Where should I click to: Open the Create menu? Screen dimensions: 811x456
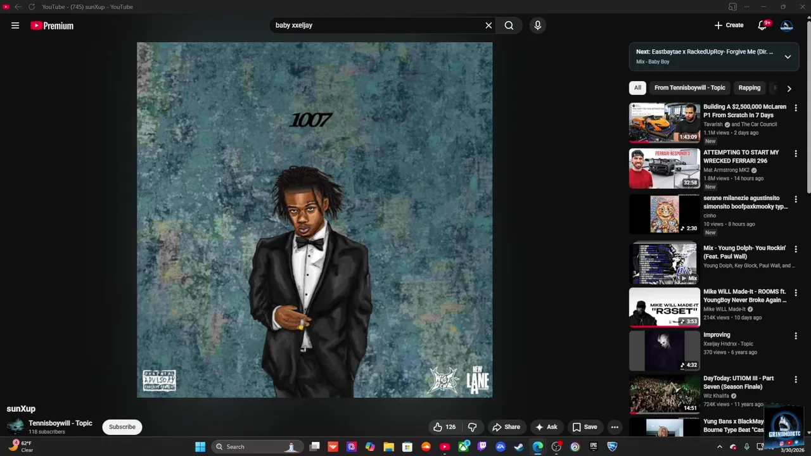[729, 25]
